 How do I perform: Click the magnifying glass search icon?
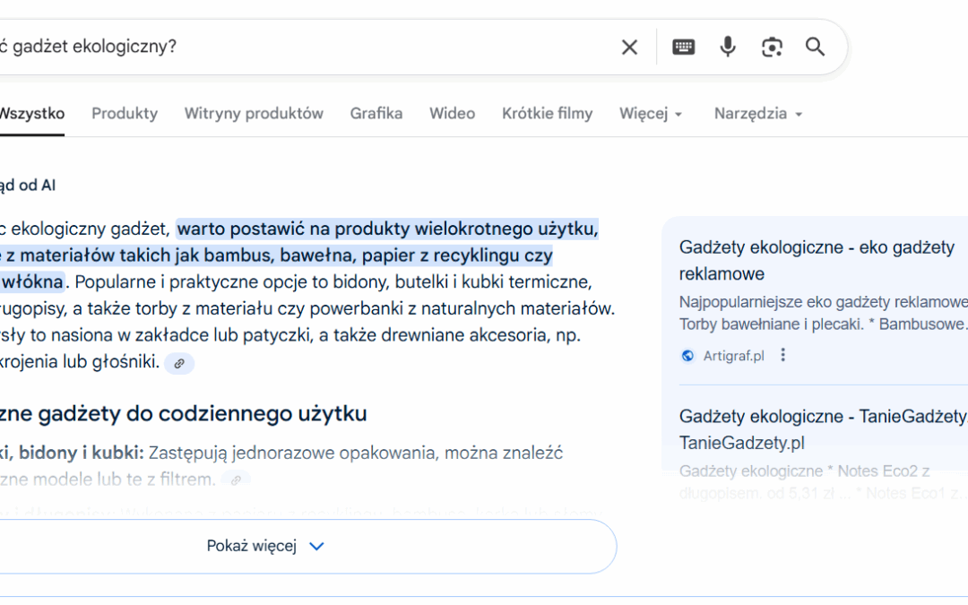[814, 46]
